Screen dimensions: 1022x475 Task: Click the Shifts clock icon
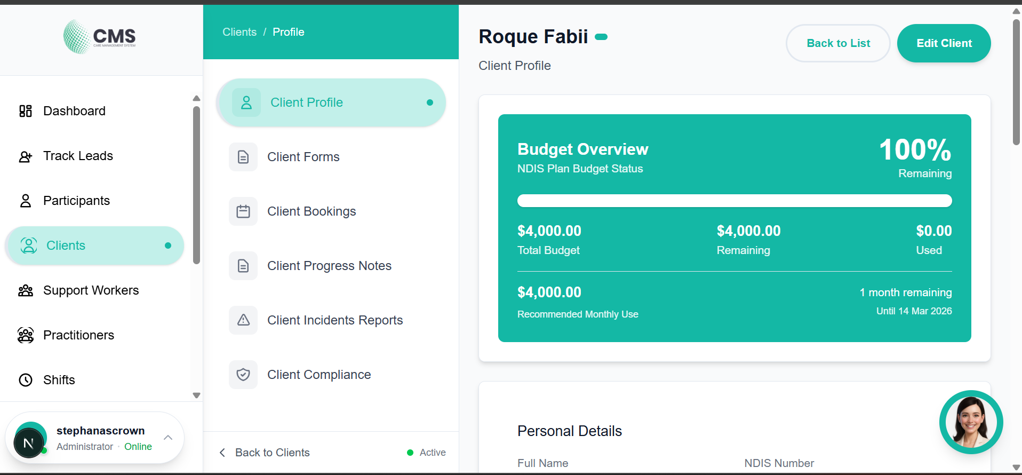point(25,380)
